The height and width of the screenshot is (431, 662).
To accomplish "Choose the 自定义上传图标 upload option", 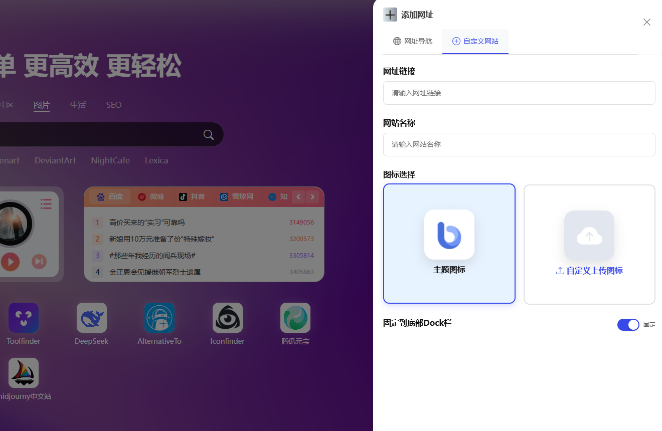I will [589, 244].
